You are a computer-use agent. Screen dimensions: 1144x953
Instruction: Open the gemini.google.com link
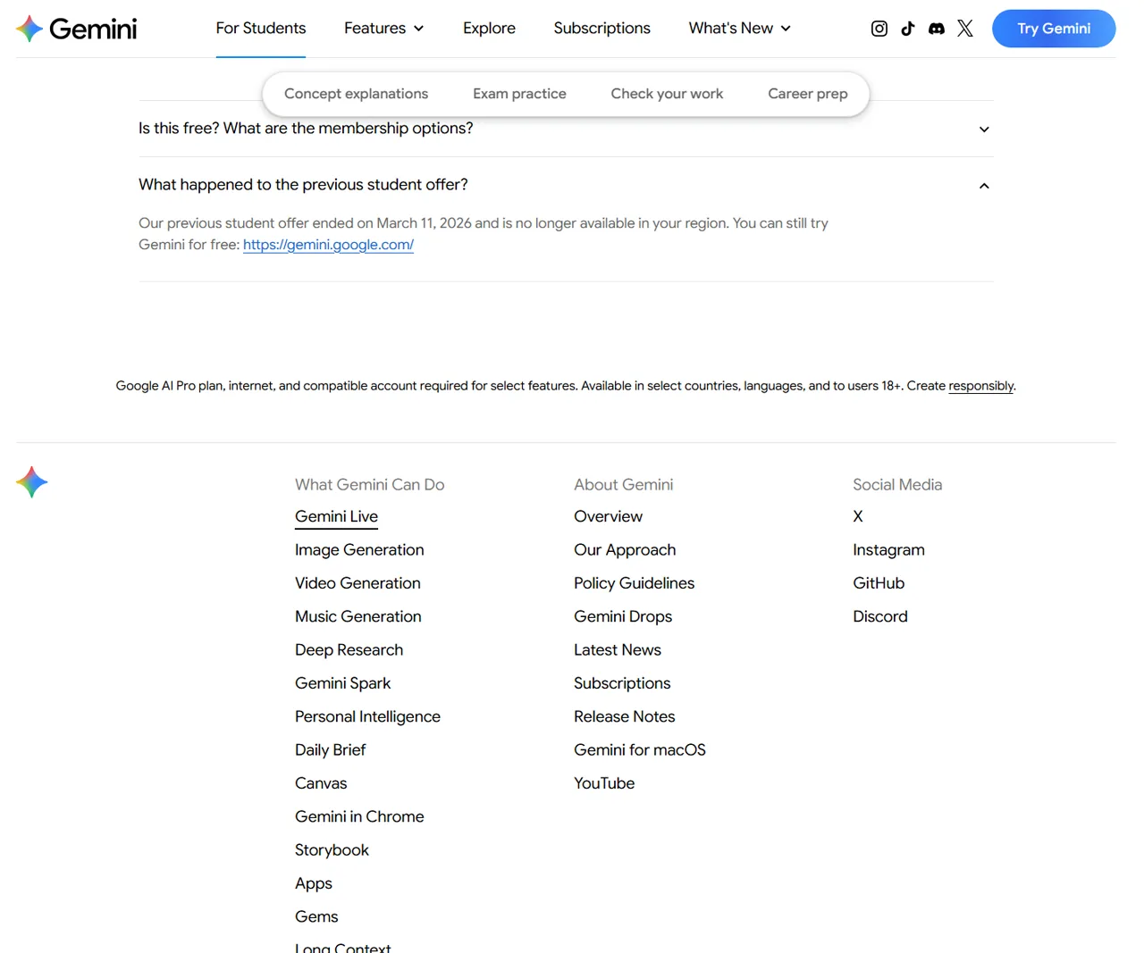328,245
